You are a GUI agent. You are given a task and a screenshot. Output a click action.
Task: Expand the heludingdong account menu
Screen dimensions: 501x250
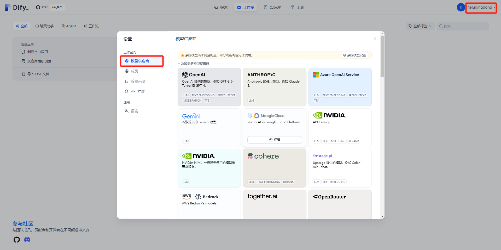(x=481, y=7)
